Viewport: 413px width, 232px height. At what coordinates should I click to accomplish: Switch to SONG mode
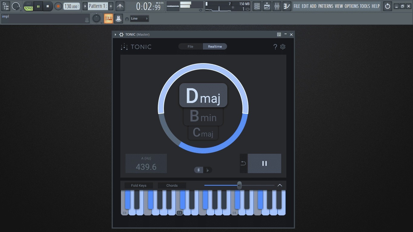[x=29, y=8]
